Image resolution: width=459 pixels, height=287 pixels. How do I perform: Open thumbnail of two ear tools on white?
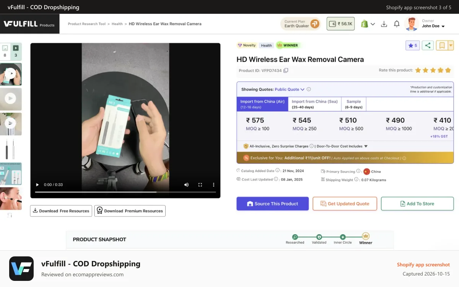point(11,149)
